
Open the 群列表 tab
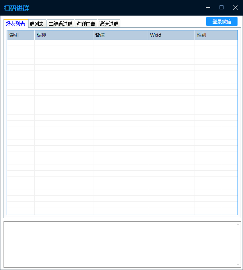click(x=37, y=24)
